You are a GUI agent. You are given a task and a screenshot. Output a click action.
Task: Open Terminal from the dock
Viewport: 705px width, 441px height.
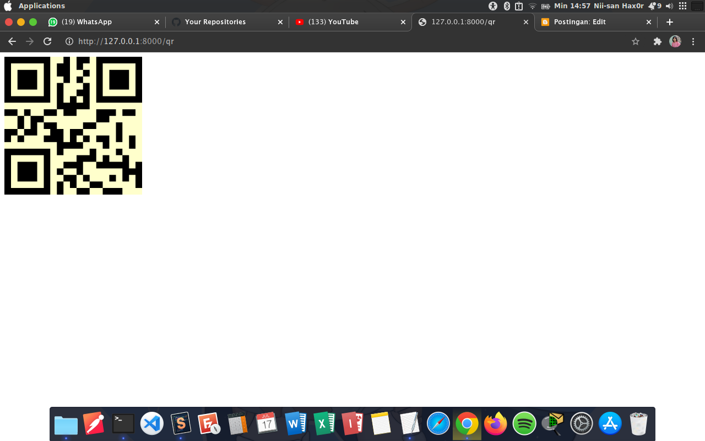click(x=123, y=424)
